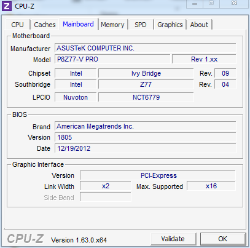Image resolution: width=250 pixels, height=248 pixels.
Task: View the Graphics tab
Action: pos(170,25)
